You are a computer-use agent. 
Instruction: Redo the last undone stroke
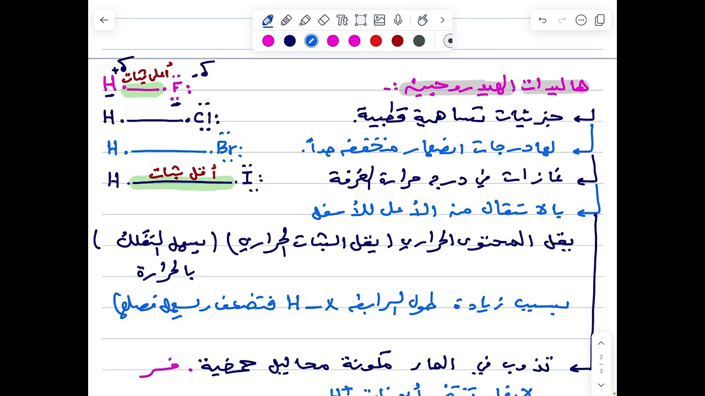pyautogui.click(x=562, y=20)
